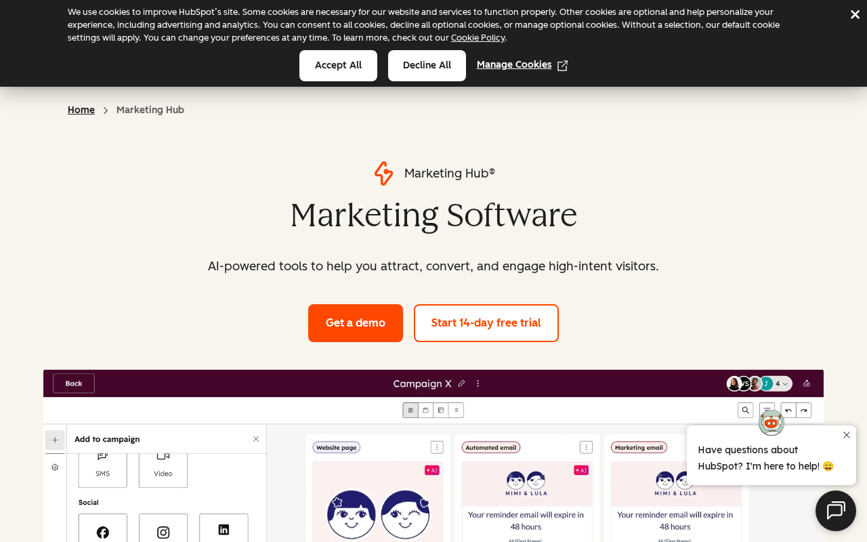Close the Add to campaign panel

coord(256,439)
